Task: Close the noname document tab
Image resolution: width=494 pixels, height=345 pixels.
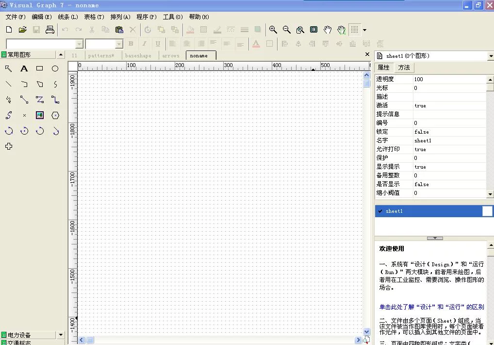Action: [x=367, y=54]
